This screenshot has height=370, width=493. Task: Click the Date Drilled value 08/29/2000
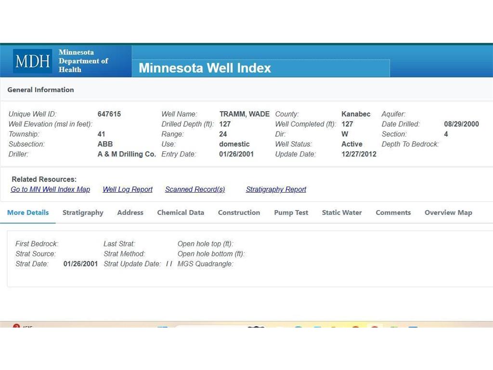click(x=461, y=124)
